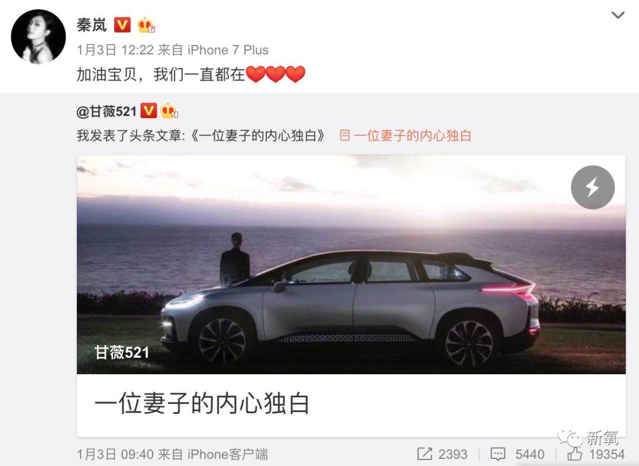Open the car cover image of article

pyautogui.click(x=351, y=265)
